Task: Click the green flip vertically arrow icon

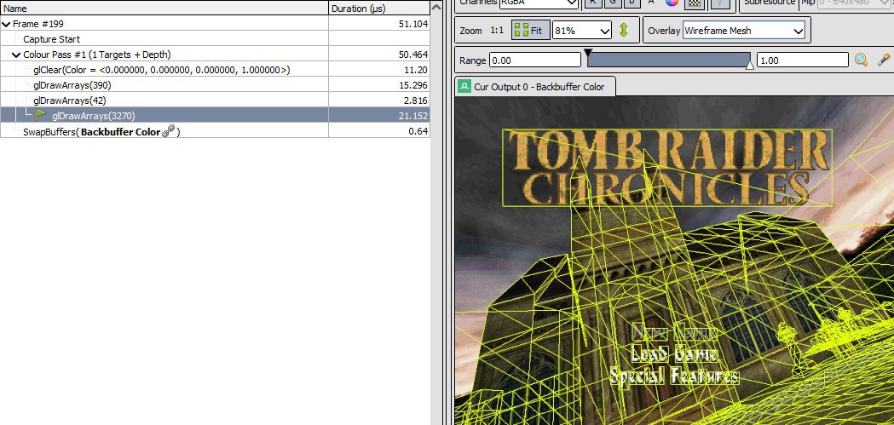Action: 623,30
